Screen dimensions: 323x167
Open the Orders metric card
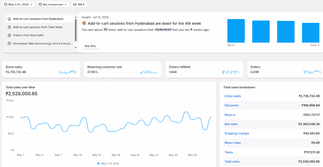[x=285, y=69]
